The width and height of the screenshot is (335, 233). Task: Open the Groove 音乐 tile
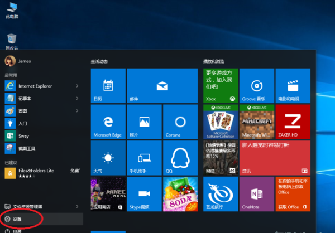[257, 86]
